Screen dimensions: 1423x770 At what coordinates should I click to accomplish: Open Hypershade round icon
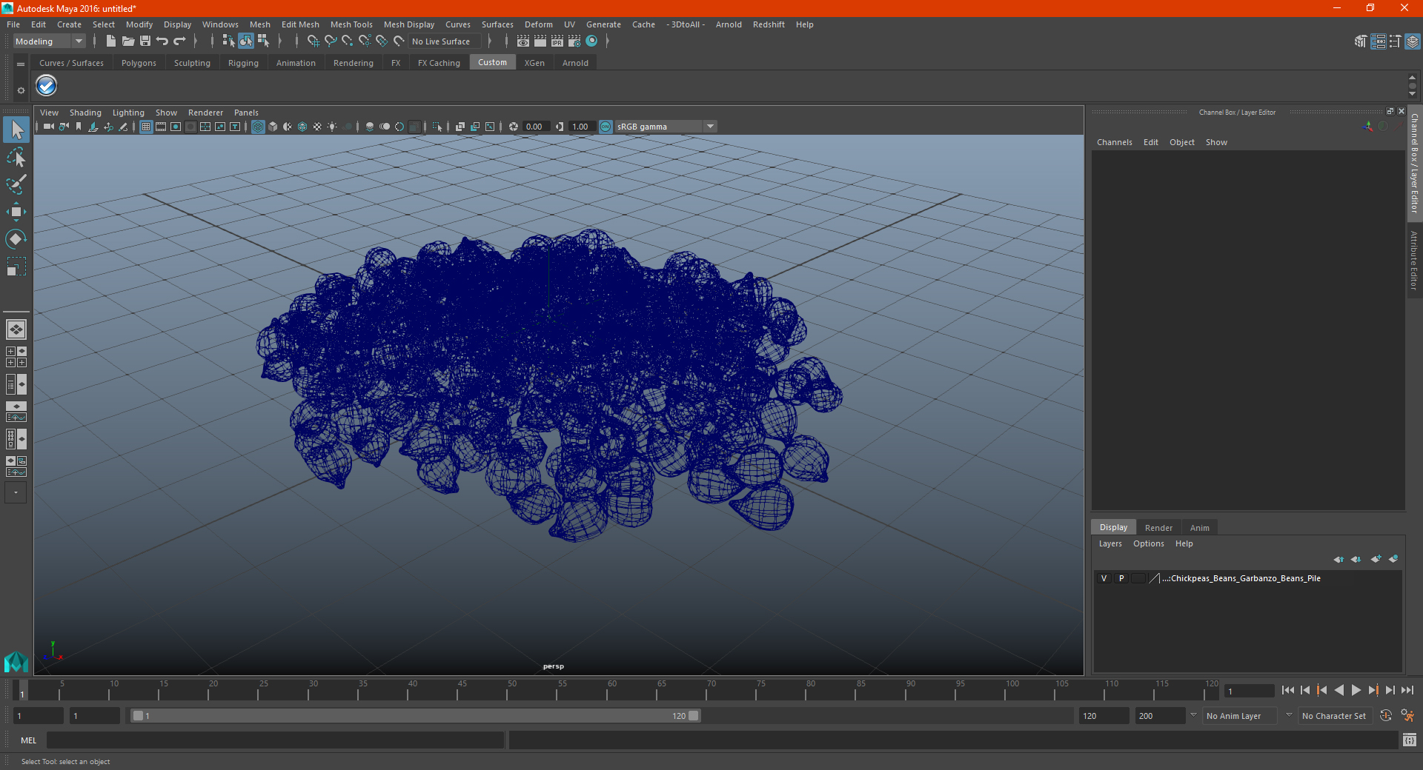(591, 41)
